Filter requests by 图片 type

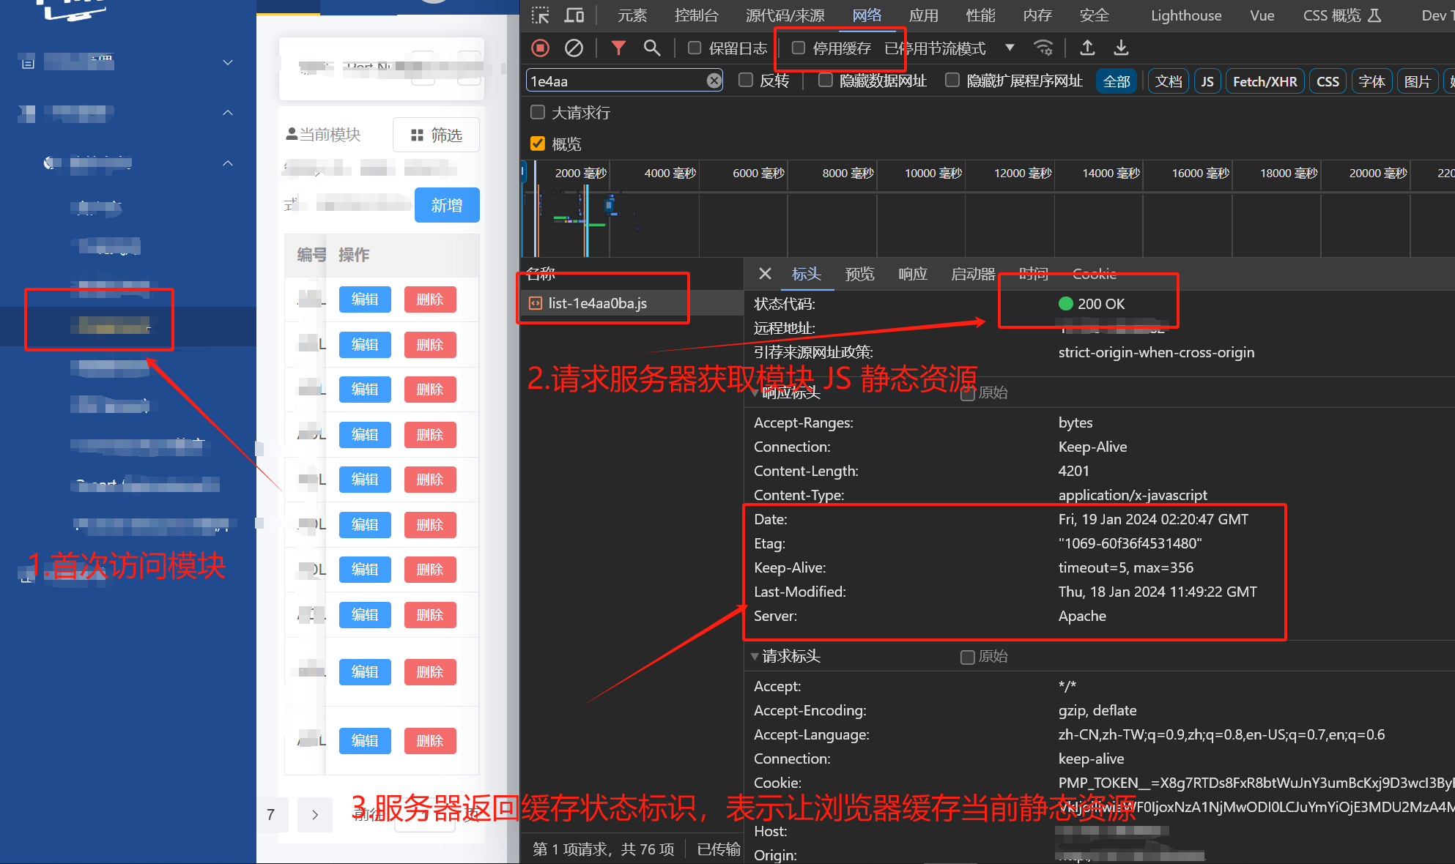click(x=1418, y=81)
